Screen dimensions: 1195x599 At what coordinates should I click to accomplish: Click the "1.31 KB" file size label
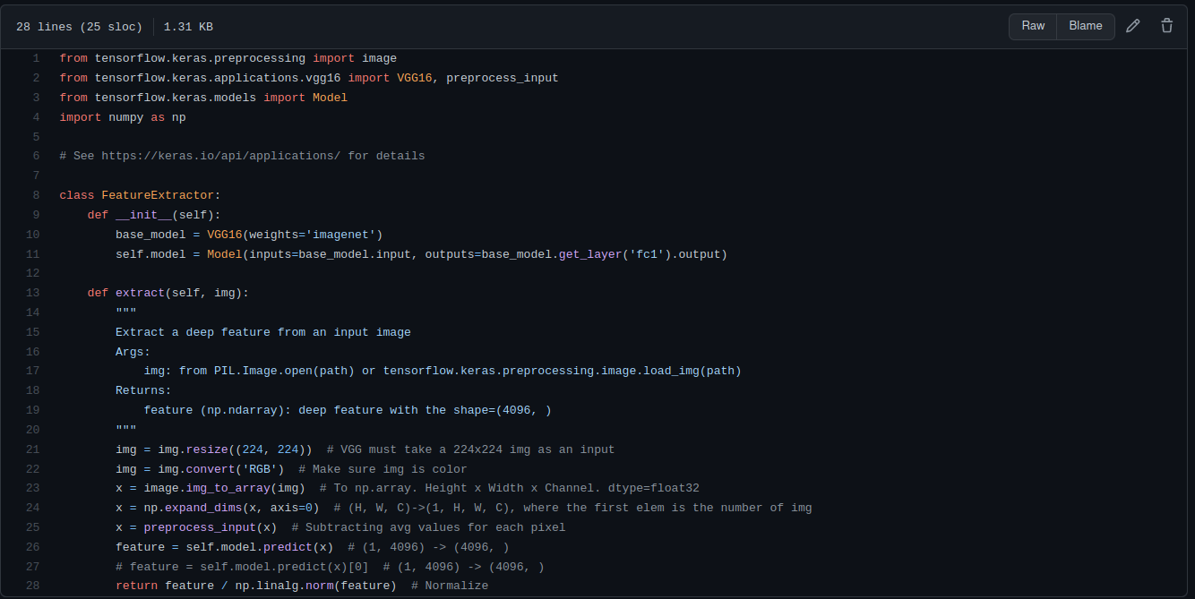(187, 26)
